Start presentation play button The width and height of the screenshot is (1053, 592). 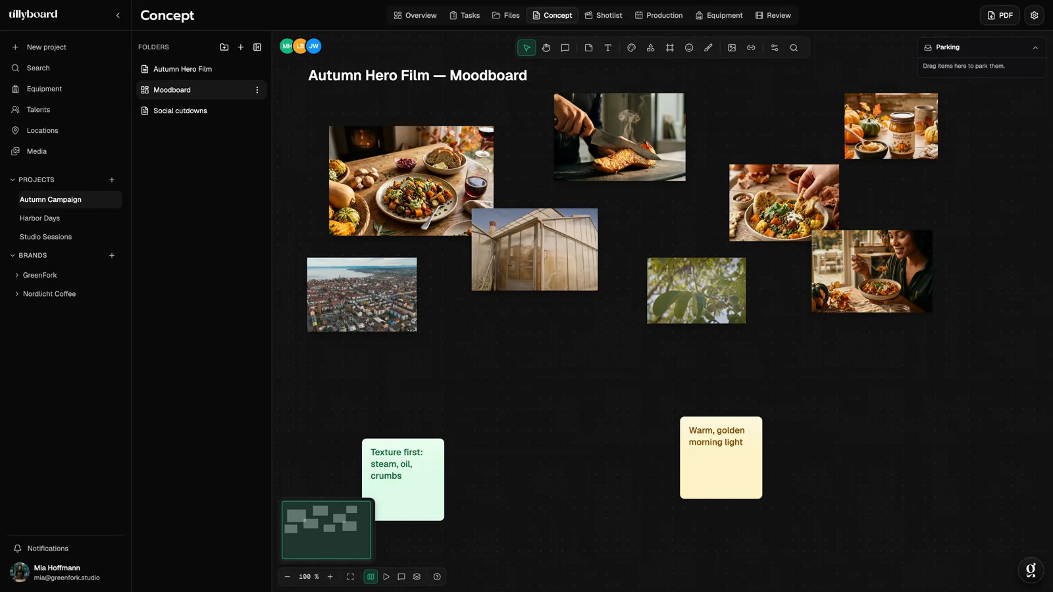pos(386,577)
